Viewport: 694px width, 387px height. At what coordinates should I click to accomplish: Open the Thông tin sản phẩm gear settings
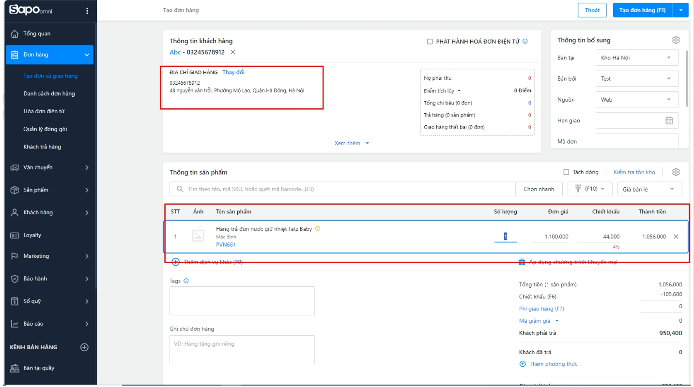tap(676, 172)
